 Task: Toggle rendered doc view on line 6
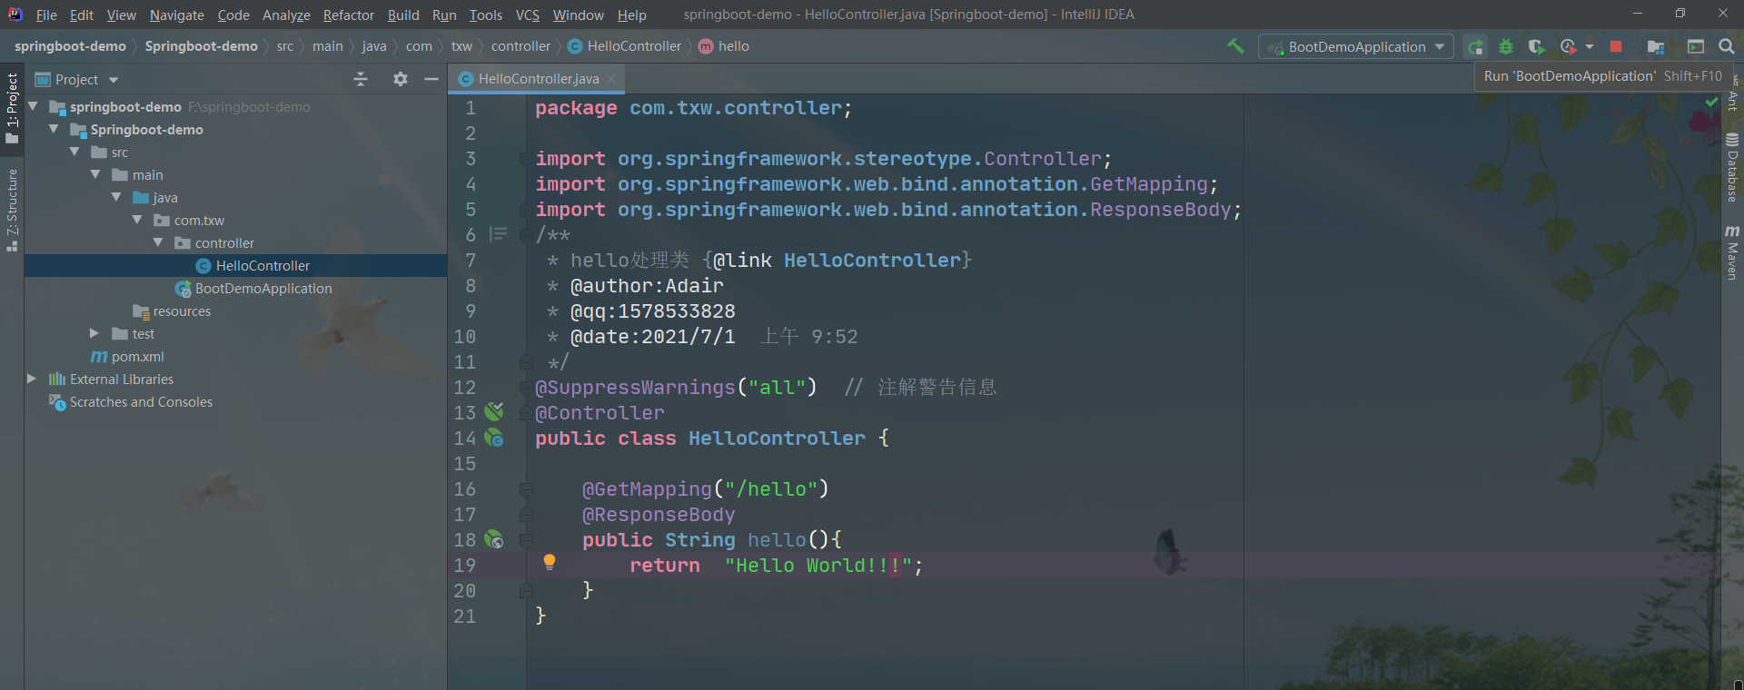(498, 234)
